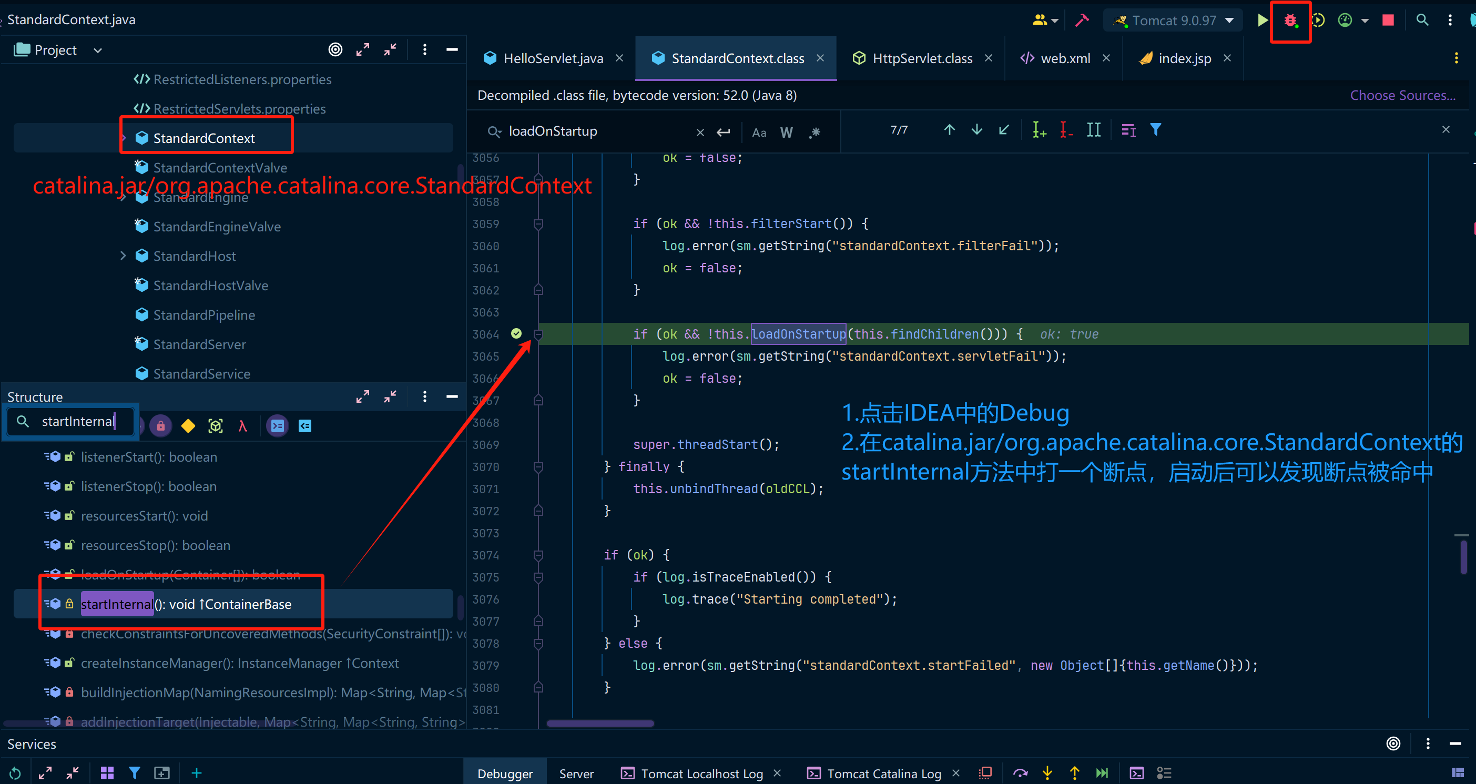The height and width of the screenshot is (784, 1476).
Task: Open search history dropdown in find bar
Action: pos(494,132)
